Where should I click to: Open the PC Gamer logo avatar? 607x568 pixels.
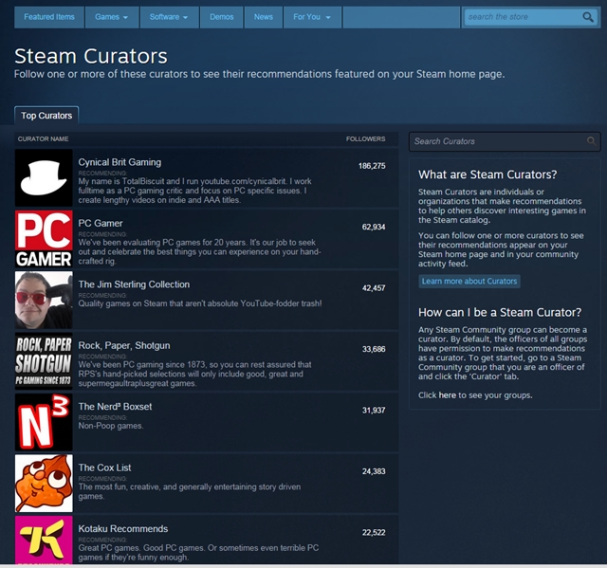44,239
